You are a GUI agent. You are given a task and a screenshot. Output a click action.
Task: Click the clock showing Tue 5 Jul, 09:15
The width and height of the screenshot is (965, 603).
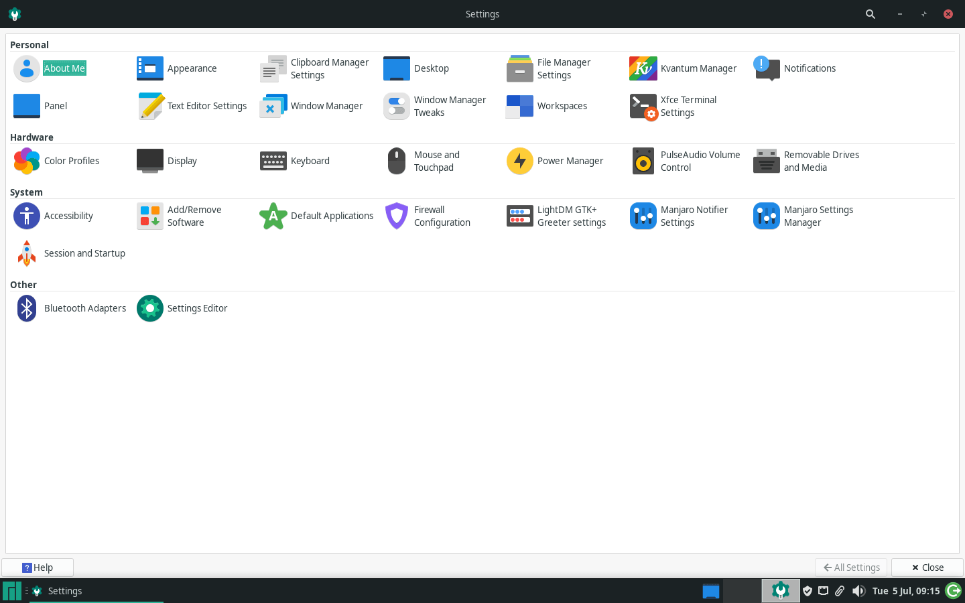[x=906, y=591]
